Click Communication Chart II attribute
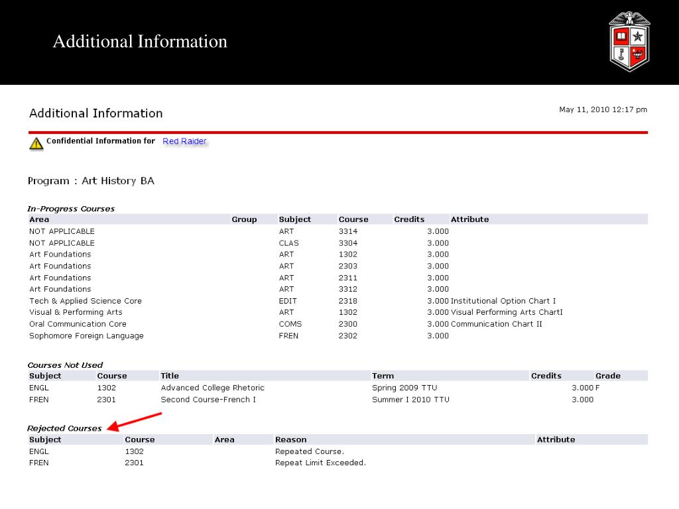679x509 pixels. [x=496, y=323]
